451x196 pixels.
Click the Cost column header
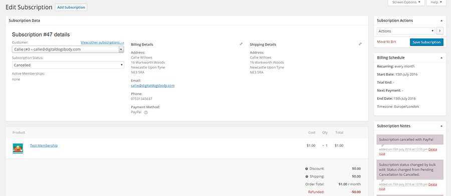tap(312, 133)
